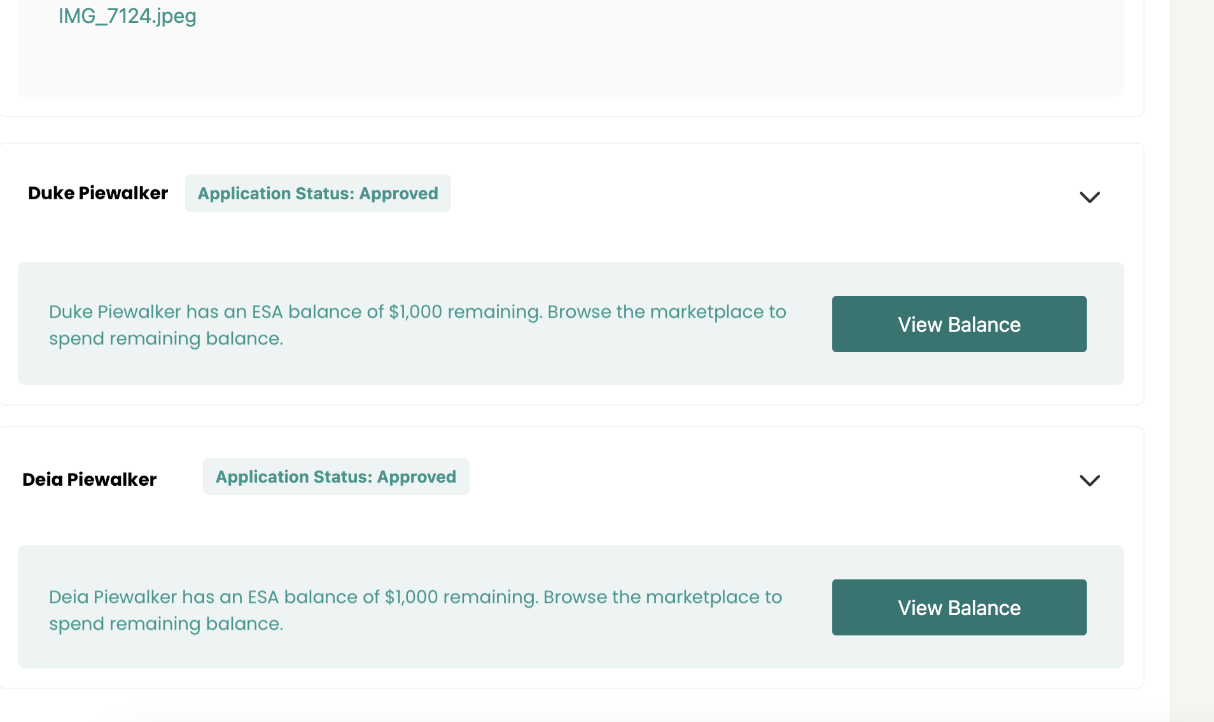Image resolution: width=1214 pixels, height=722 pixels.
Task: Select Deia Piewalker's Application Status: Approved badge
Action: click(x=336, y=477)
